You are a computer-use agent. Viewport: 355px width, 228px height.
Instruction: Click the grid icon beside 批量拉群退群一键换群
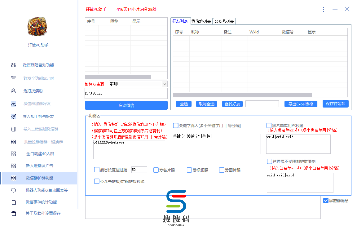(x=13, y=142)
